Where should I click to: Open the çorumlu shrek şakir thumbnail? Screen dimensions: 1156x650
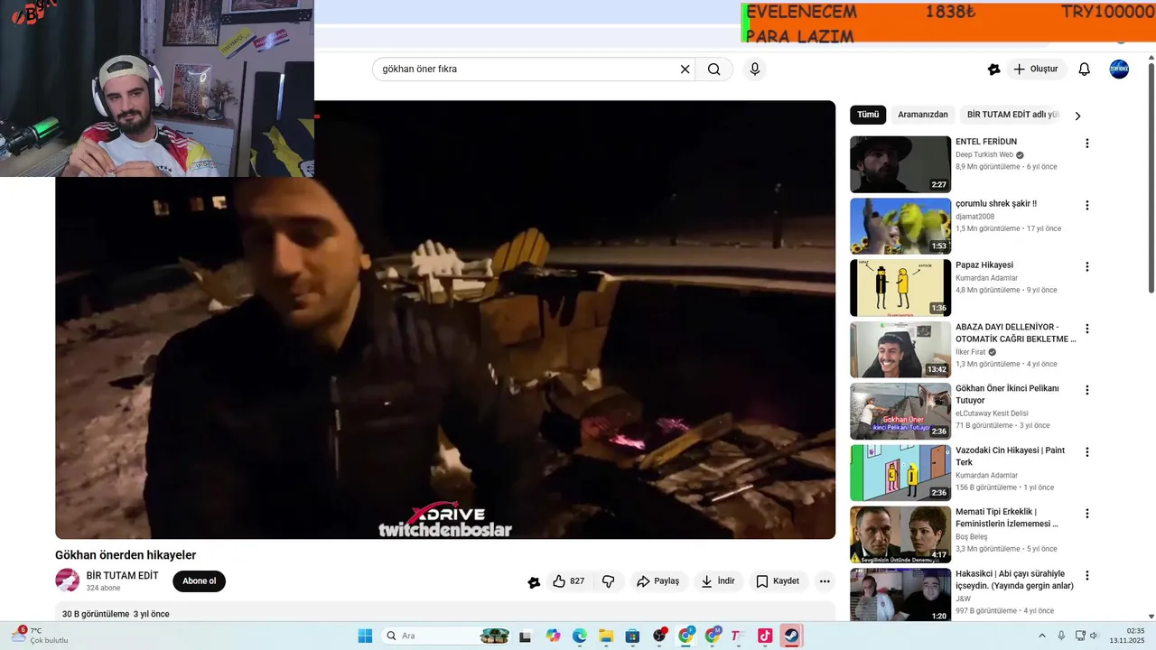tap(900, 226)
